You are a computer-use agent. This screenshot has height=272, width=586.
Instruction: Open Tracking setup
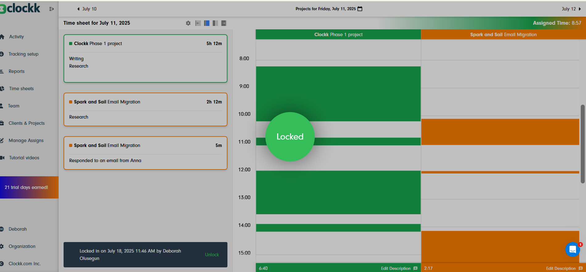(23, 54)
